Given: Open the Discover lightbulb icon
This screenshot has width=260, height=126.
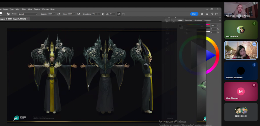Looking at the screenshot, I should (212, 14).
